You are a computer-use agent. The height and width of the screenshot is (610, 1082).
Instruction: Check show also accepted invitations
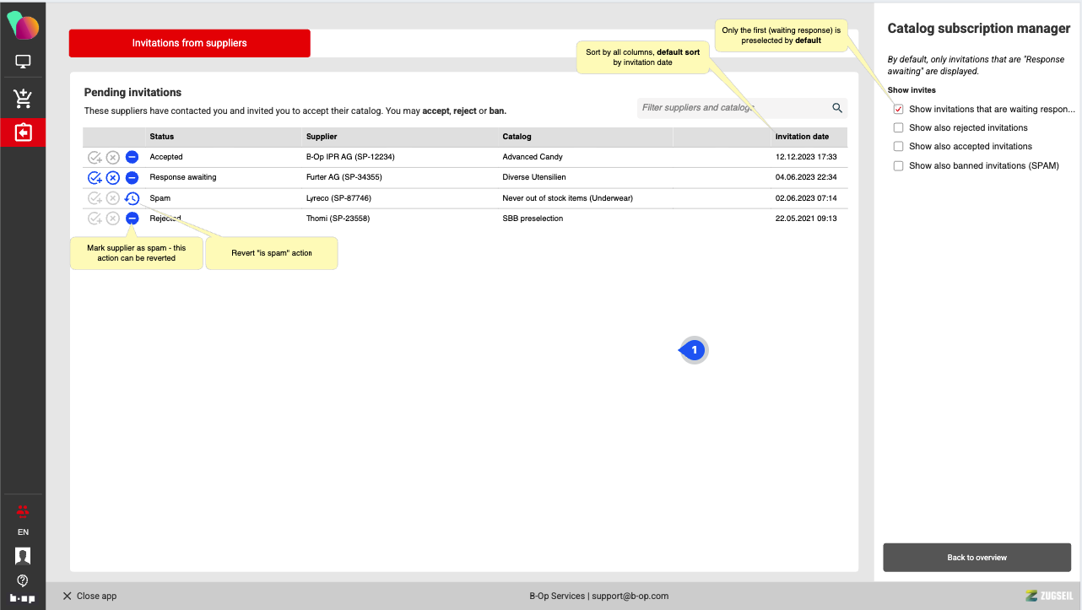point(899,147)
